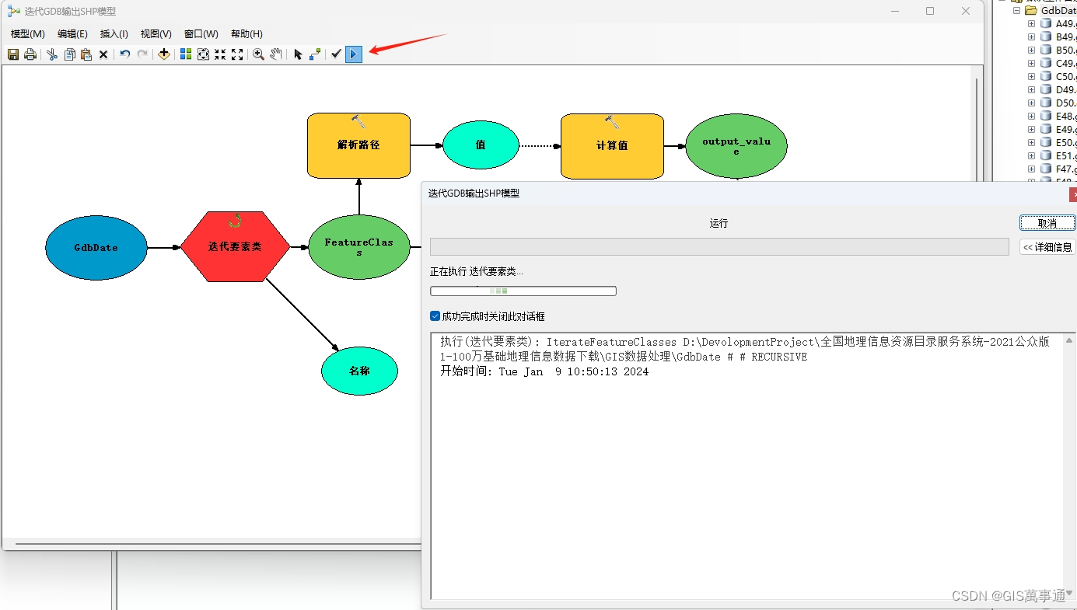This screenshot has width=1077, height=610.
Task: Validate the model using the checkmark icon
Action: tap(335, 54)
